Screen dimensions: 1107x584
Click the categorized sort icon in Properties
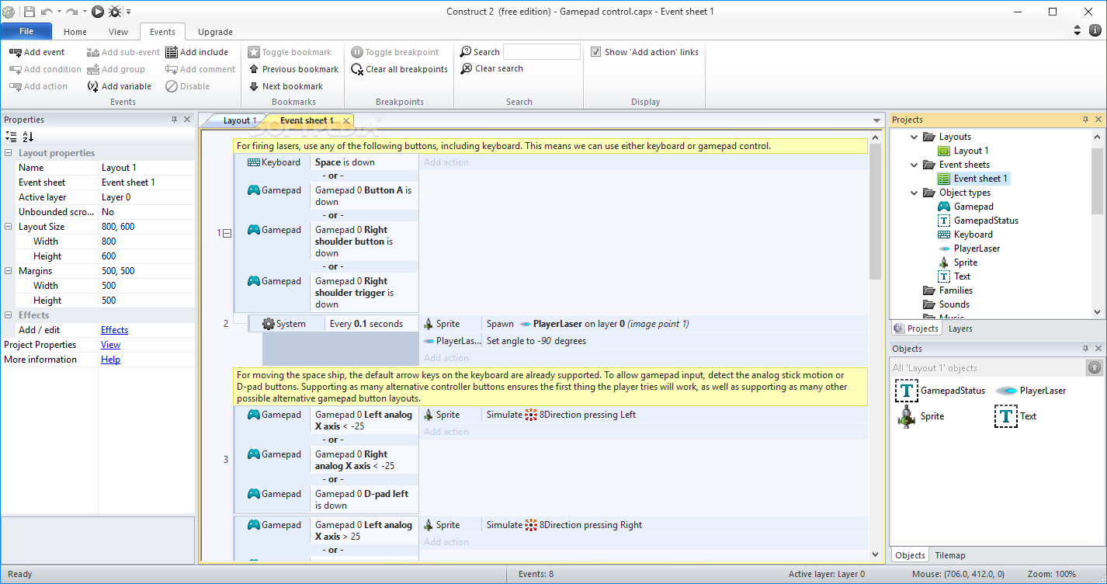coord(11,137)
